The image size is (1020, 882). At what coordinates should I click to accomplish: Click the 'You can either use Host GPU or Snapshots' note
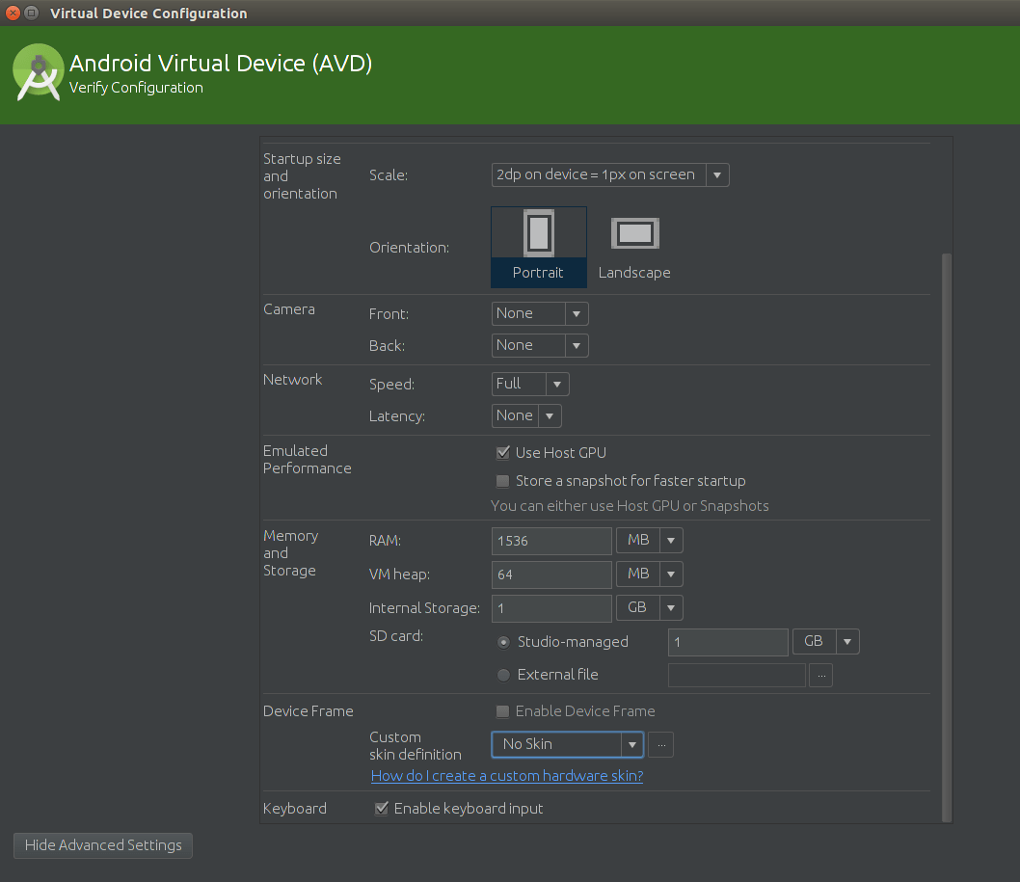630,506
